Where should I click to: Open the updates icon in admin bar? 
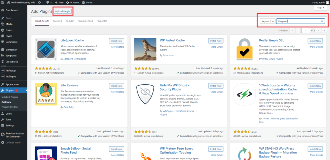(41, 3)
